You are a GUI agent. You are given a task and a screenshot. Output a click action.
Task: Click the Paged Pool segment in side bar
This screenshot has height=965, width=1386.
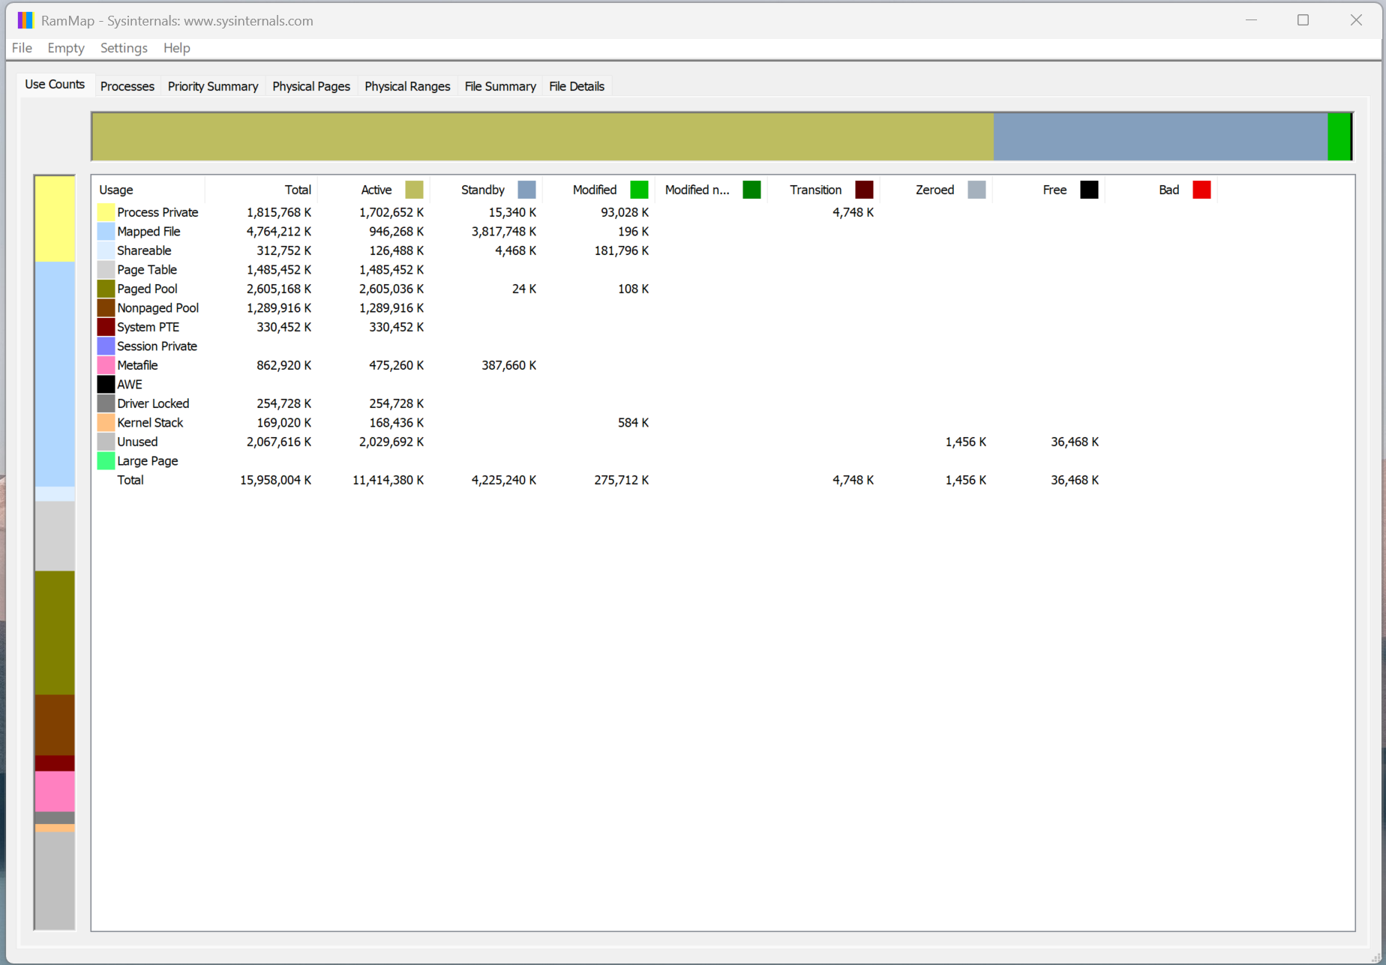pos(55,633)
